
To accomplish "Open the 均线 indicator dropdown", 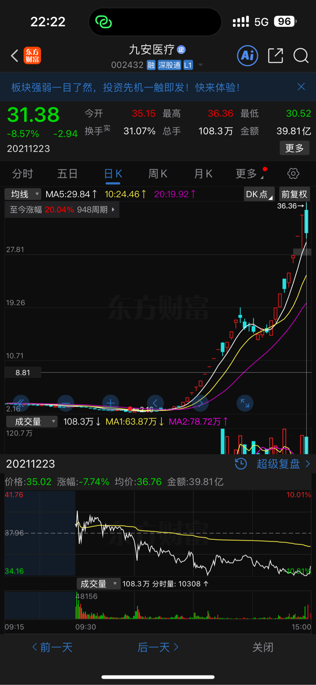I will coord(23,194).
